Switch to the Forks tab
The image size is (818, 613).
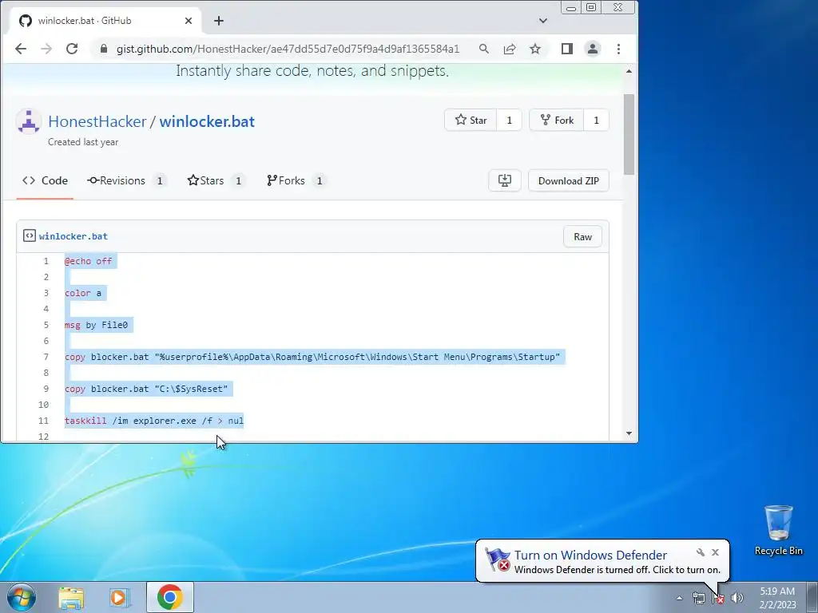pos(296,180)
